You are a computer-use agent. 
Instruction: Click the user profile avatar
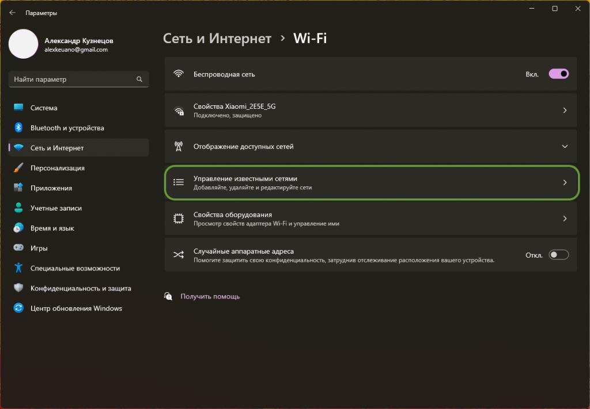(x=24, y=44)
